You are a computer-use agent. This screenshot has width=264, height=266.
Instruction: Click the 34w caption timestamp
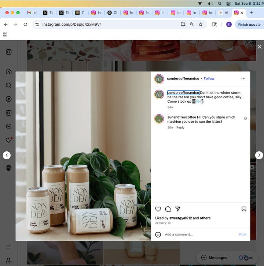(x=170, y=107)
